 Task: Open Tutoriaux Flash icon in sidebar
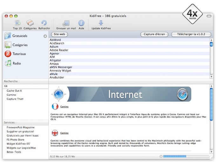[x=8, y=54]
